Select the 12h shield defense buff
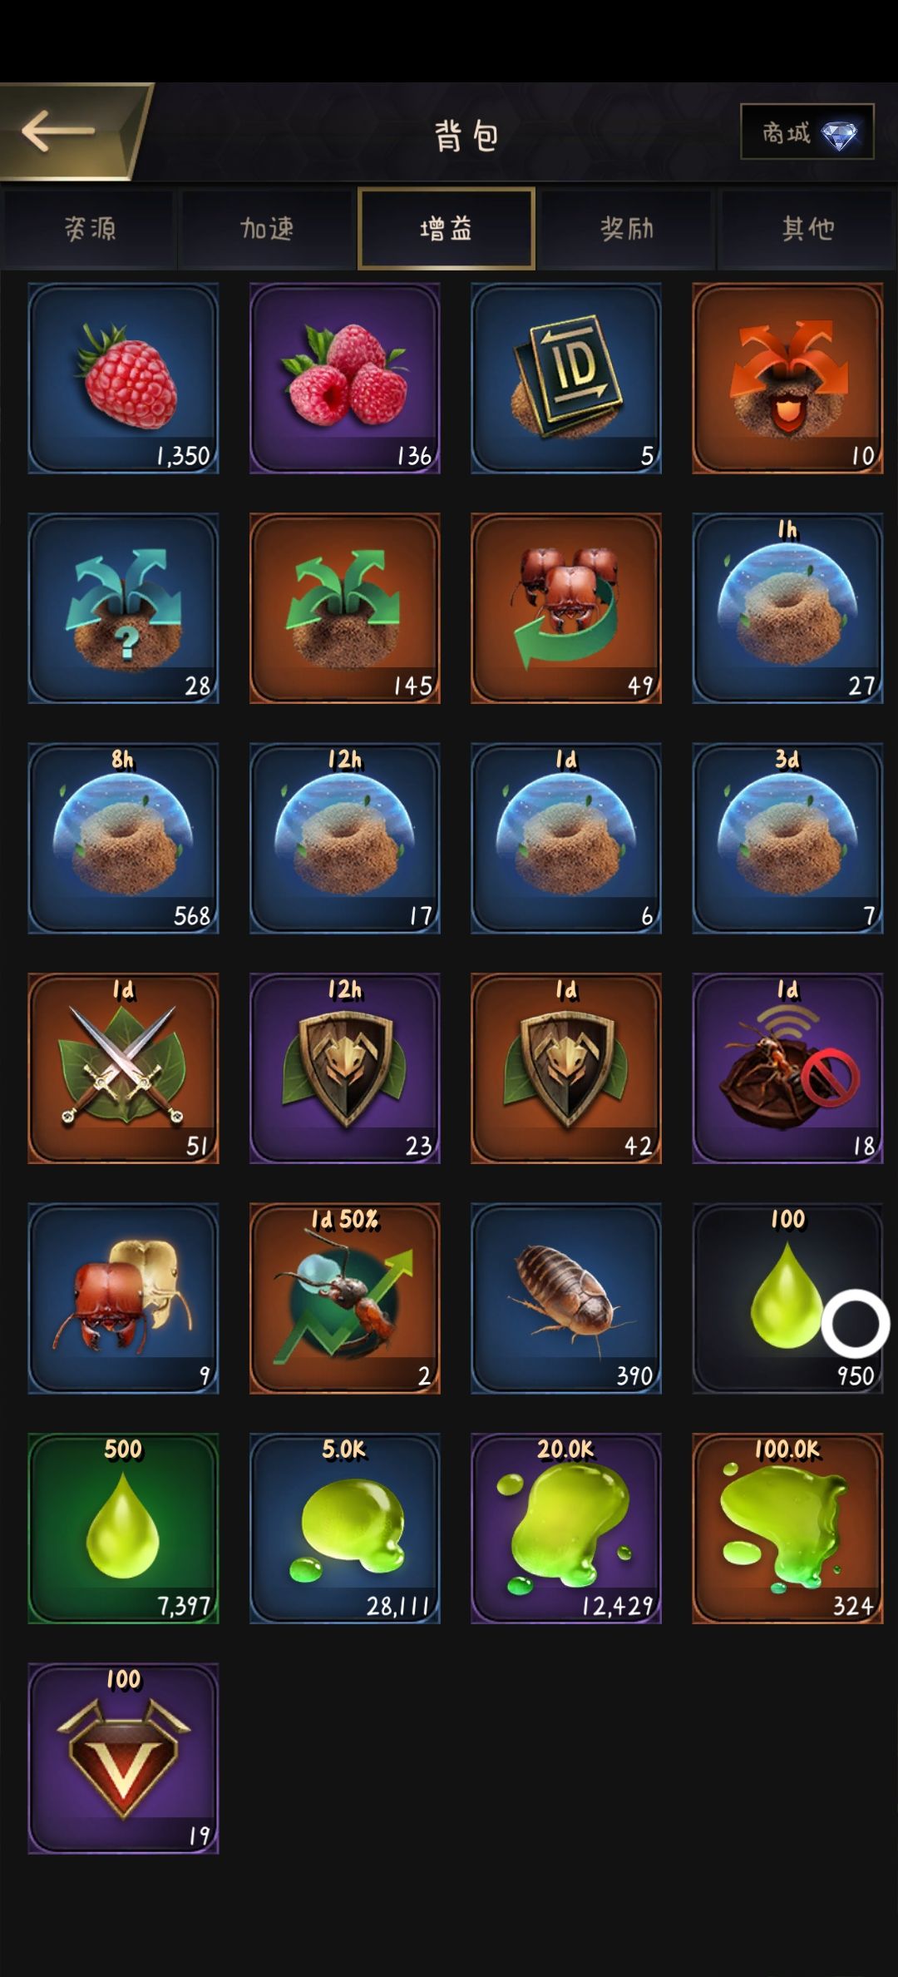Image resolution: width=898 pixels, height=1977 pixels. (344, 1068)
